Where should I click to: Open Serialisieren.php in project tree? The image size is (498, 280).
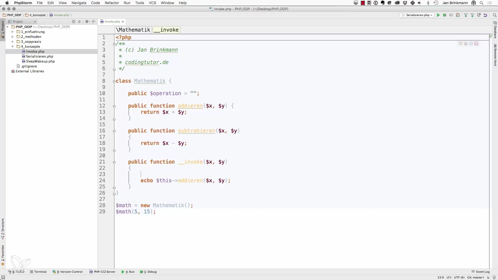click(x=39, y=56)
